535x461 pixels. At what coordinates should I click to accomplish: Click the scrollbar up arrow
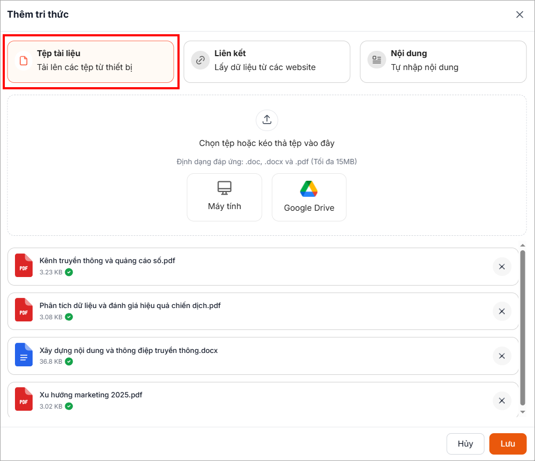click(x=523, y=245)
